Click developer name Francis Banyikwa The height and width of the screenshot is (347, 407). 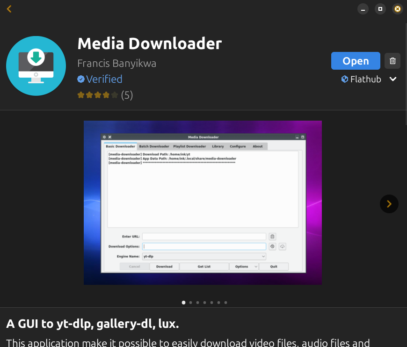click(117, 63)
